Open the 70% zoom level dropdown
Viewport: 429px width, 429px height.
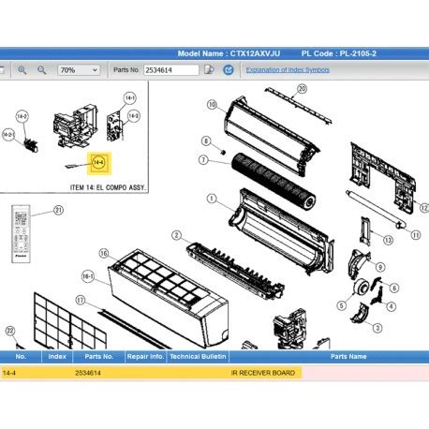79,70
